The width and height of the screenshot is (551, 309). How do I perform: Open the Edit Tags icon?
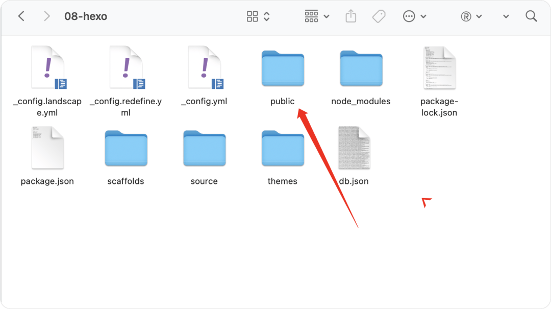(379, 16)
